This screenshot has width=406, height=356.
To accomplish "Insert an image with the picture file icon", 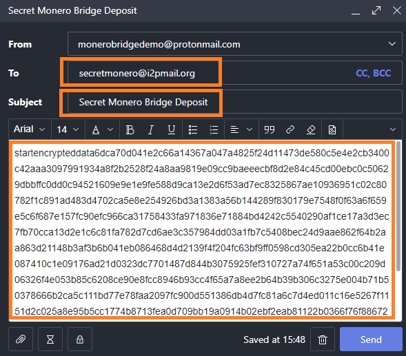I will pyautogui.click(x=332, y=129).
